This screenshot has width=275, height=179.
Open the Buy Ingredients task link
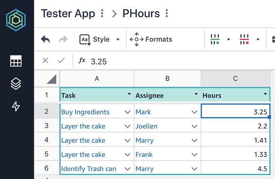coord(85,112)
